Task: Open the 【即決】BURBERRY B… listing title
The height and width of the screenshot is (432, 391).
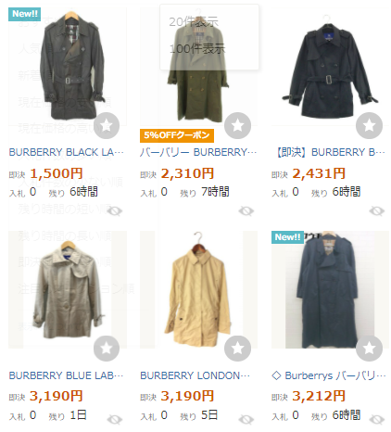Action: tap(331, 152)
